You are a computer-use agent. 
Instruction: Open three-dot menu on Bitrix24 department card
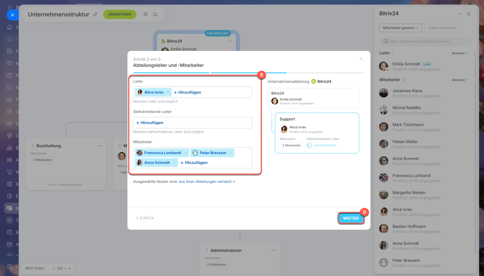(x=230, y=41)
